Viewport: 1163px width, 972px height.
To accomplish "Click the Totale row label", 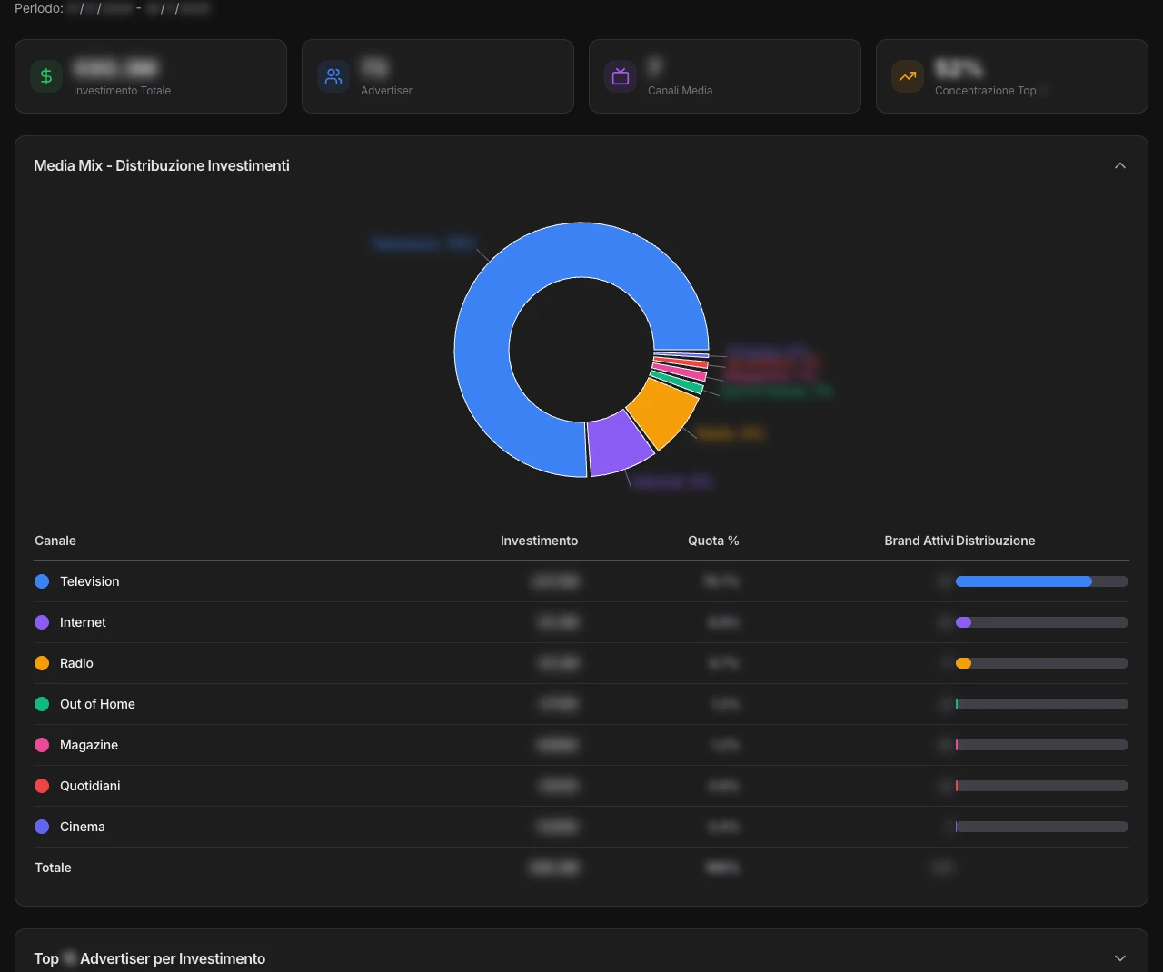I will click(x=53, y=868).
